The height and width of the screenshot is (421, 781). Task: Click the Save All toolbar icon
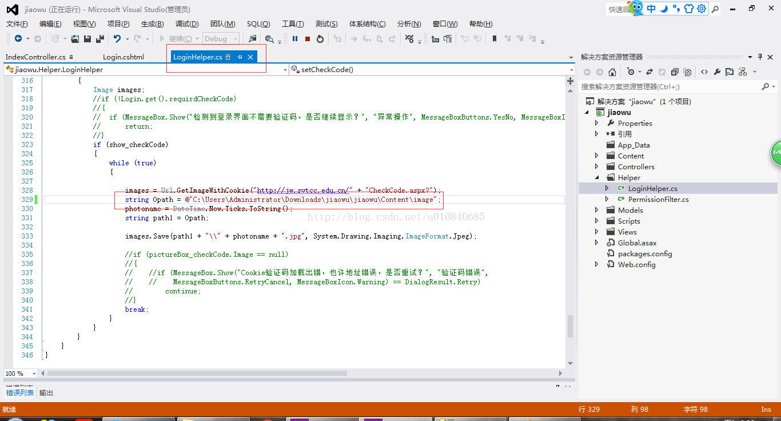[x=100, y=38]
